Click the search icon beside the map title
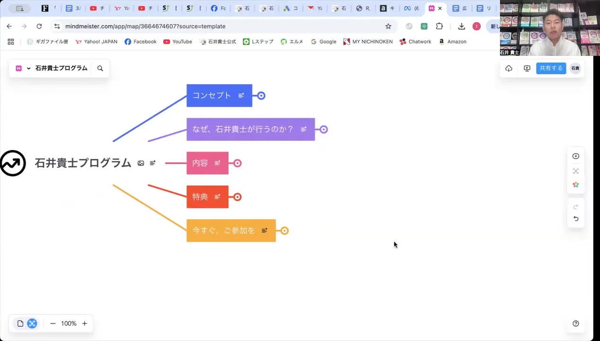The image size is (600, 341). coord(100,68)
